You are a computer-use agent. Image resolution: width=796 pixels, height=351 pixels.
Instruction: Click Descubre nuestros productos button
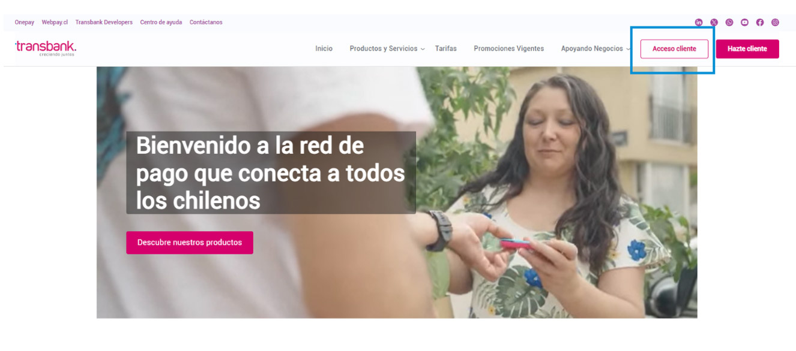(x=190, y=243)
